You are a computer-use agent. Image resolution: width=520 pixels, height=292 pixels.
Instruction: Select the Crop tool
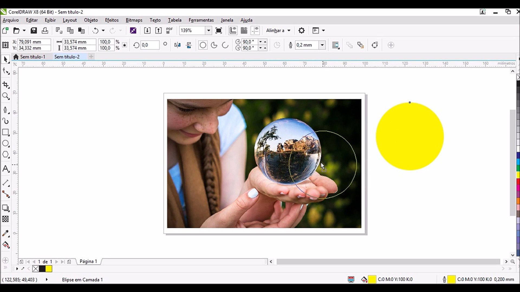pyautogui.click(x=5, y=85)
